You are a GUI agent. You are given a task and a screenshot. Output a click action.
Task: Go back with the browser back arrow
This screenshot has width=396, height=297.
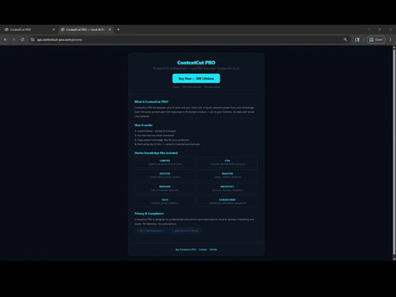5,40
